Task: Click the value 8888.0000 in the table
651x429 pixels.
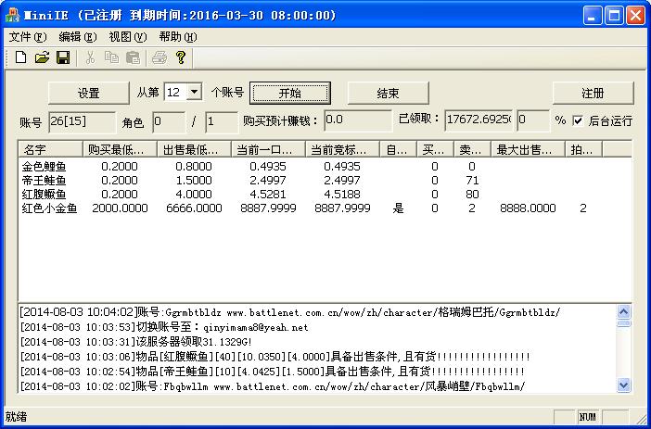Action: pyautogui.click(x=528, y=208)
